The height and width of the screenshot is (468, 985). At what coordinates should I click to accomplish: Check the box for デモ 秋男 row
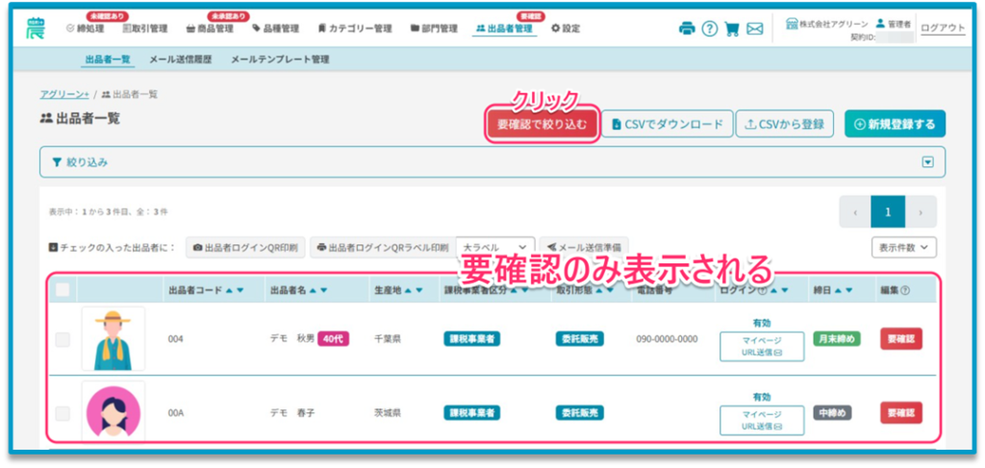(63, 339)
